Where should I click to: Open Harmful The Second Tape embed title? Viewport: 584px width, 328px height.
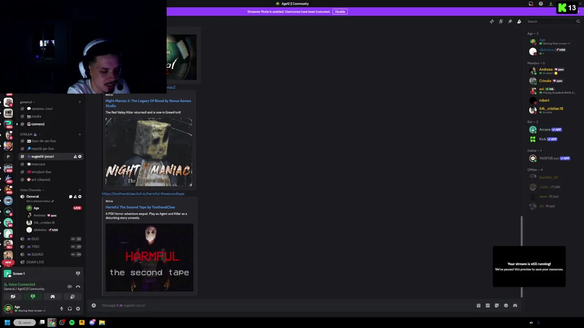point(140,207)
